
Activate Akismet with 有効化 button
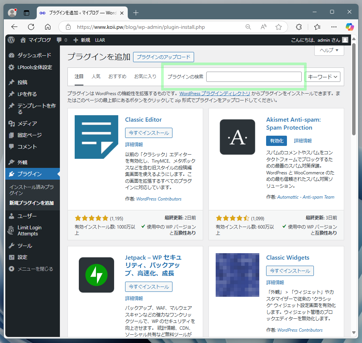pyautogui.click(x=276, y=141)
